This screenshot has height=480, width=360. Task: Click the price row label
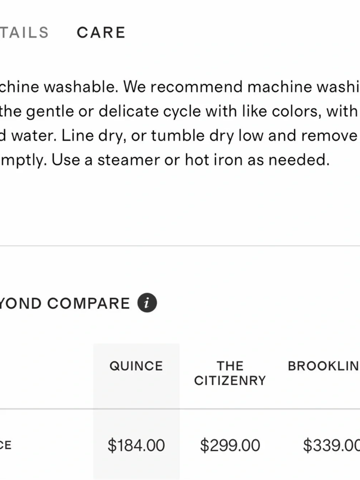tap(6, 445)
